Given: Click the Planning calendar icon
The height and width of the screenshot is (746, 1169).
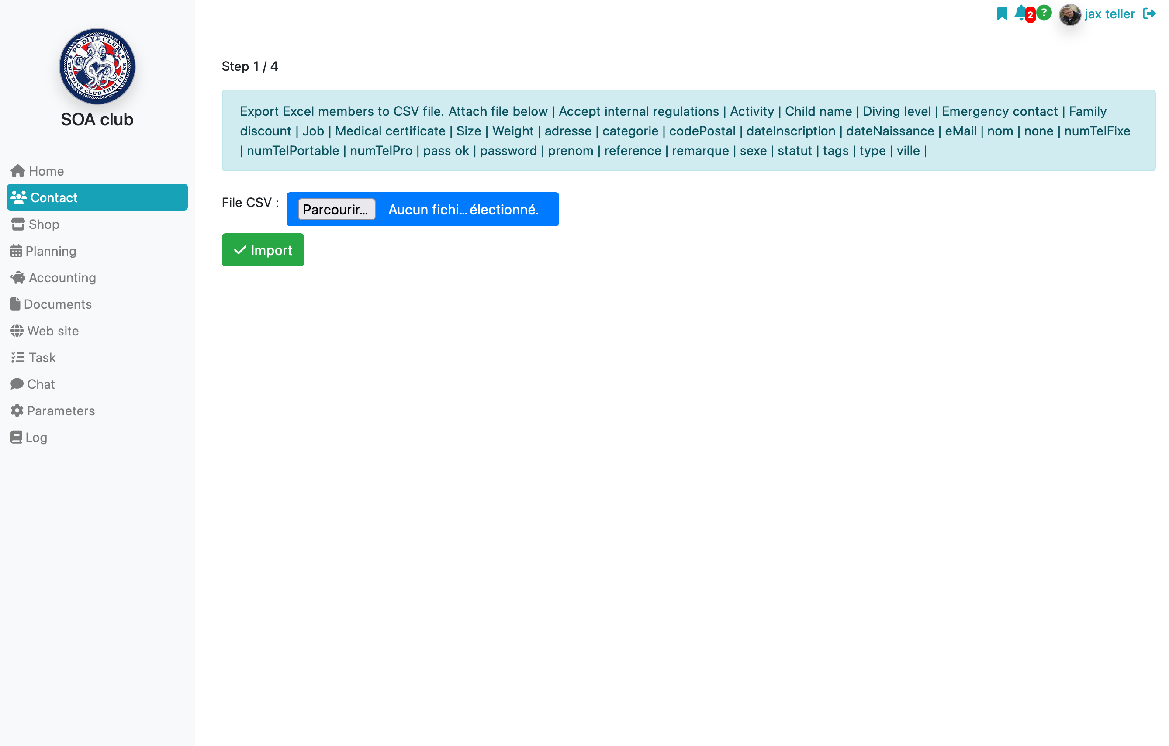Looking at the screenshot, I should pos(16,250).
